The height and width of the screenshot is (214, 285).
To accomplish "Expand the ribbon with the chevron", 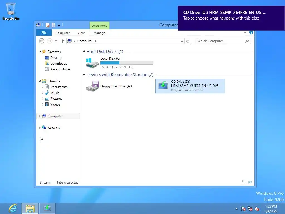I will click(x=245, y=32).
